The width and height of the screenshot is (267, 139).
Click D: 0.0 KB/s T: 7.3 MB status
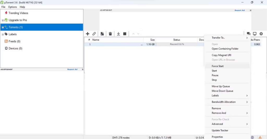[x=160, y=138]
